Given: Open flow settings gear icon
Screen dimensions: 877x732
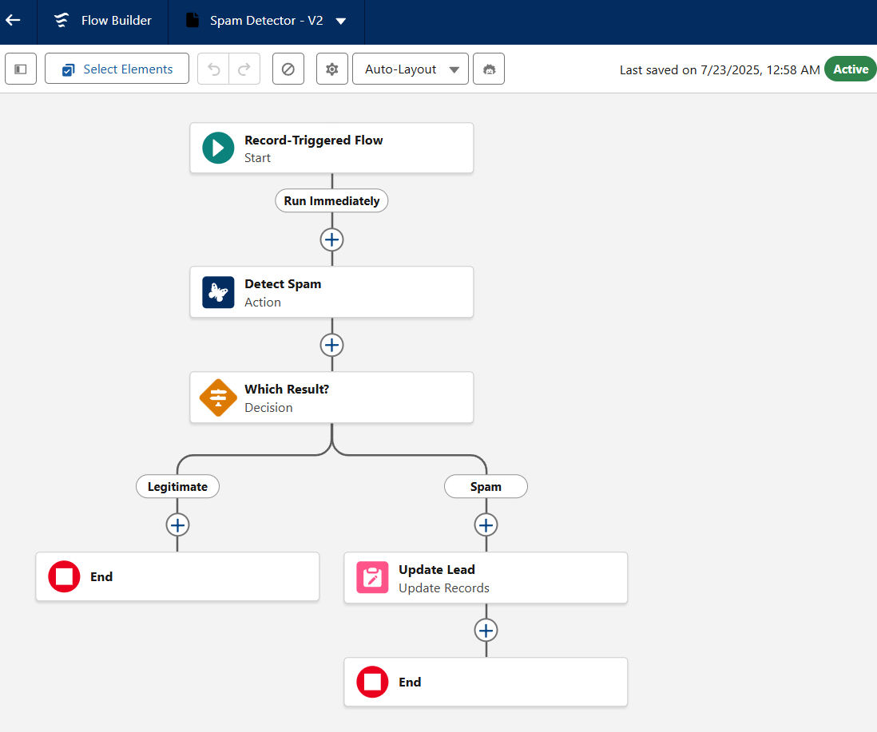Looking at the screenshot, I should [332, 69].
